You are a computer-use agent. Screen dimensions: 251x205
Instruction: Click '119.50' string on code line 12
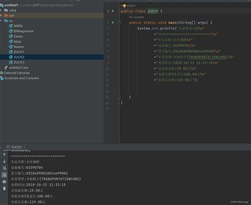pyautogui.click(x=183, y=80)
